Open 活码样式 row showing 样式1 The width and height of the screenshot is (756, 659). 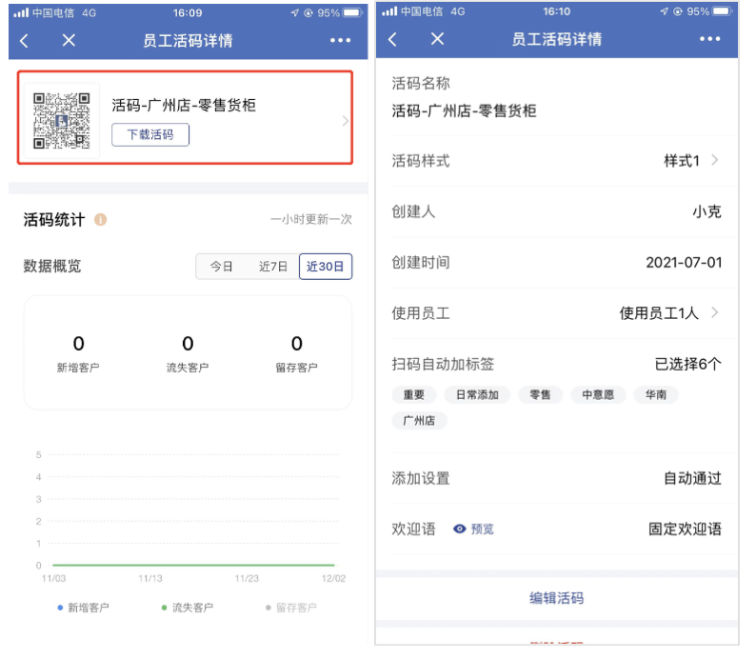(x=556, y=161)
